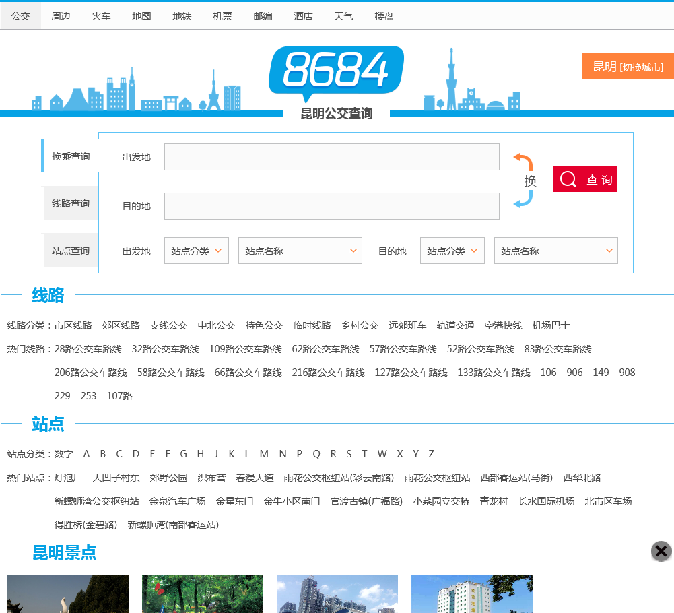Open the 公交 top menu item
This screenshot has height=613, width=674.
20,16
